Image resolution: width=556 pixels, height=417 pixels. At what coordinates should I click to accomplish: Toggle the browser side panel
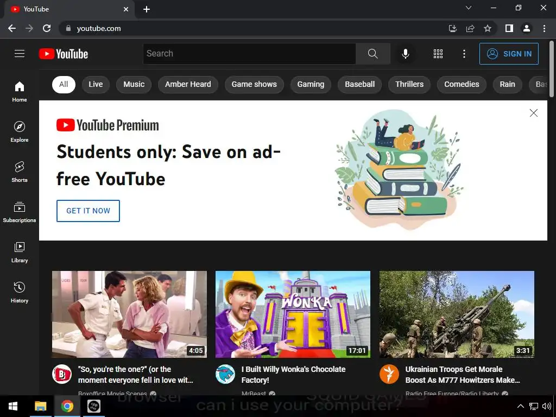509,28
